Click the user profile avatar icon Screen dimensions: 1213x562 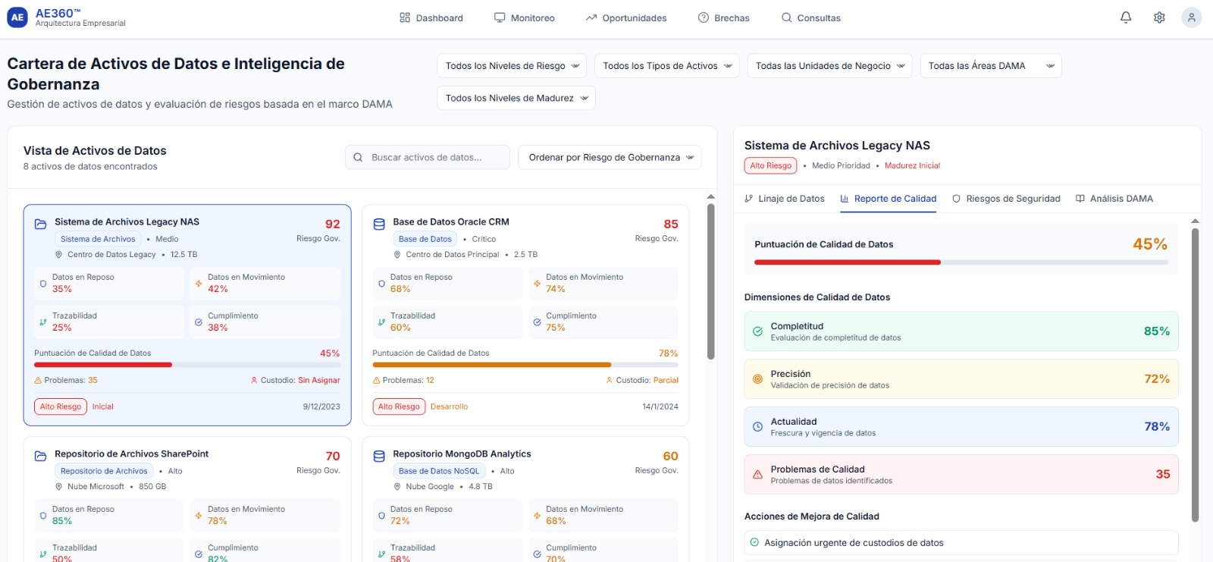[x=1191, y=17]
